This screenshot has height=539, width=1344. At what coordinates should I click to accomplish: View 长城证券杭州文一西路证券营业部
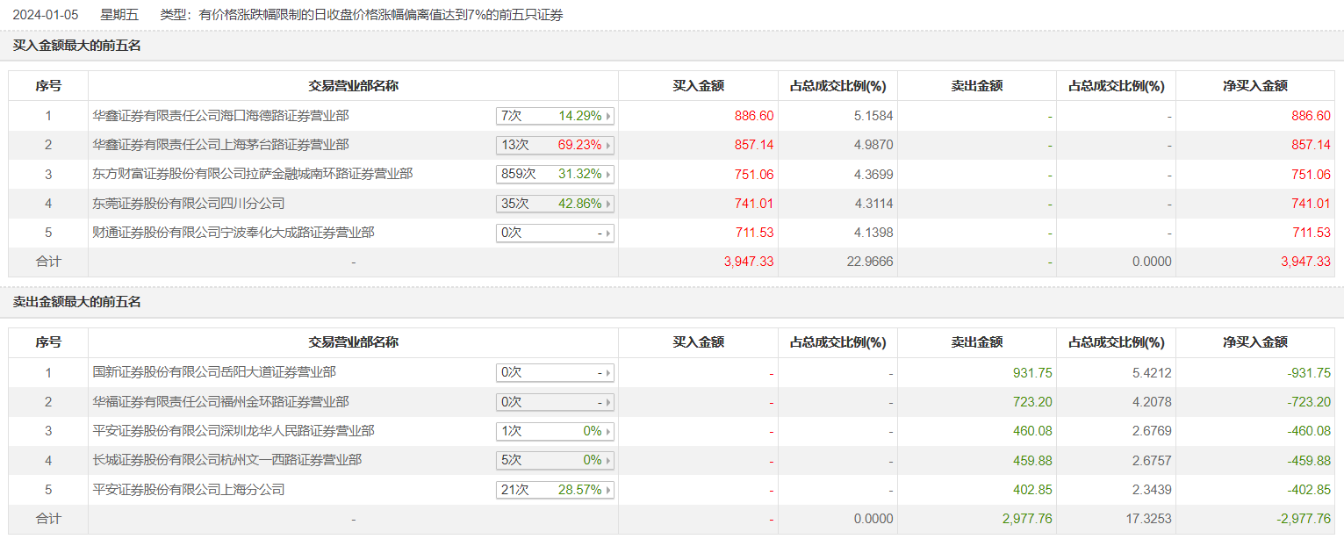pos(226,459)
